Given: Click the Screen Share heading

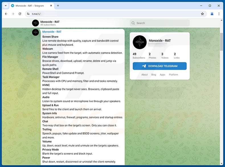Looking at the screenshot, I should tap(50, 37).
